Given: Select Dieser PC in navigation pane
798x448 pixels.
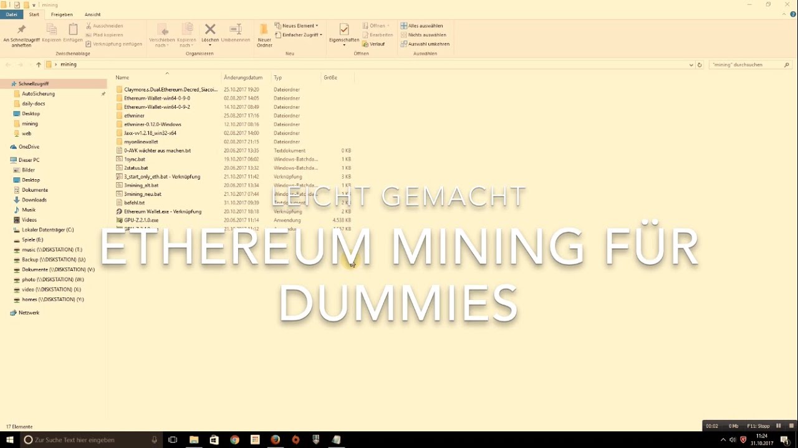Looking at the screenshot, I should pos(29,160).
